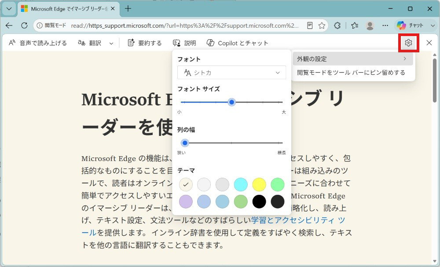Click the フォント サイズ slider handle

pos(231,102)
